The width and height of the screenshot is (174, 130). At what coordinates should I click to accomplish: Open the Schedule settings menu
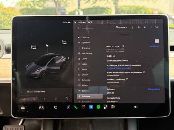[84, 80]
